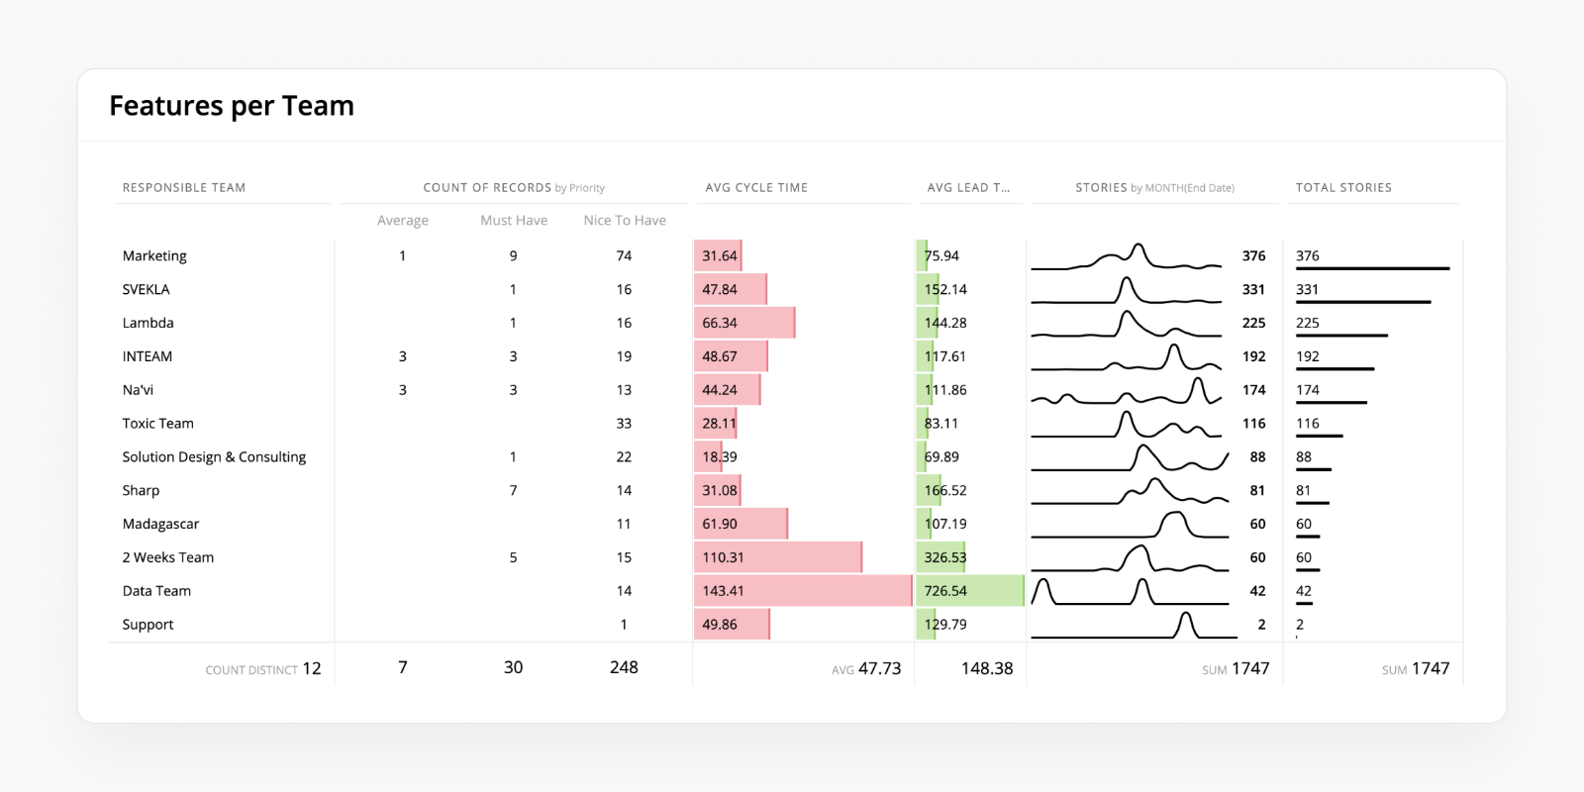Click the Stories by Month column header
This screenshot has height=792, width=1584.
[1154, 187]
